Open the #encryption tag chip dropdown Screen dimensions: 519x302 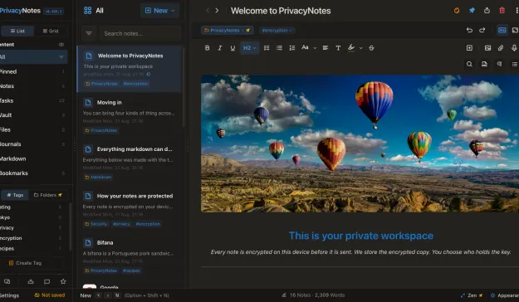(x=277, y=31)
